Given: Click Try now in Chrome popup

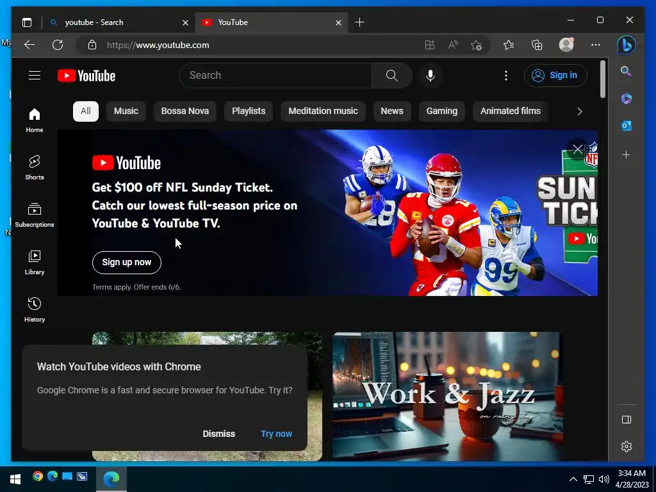Looking at the screenshot, I should tap(277, 434).
